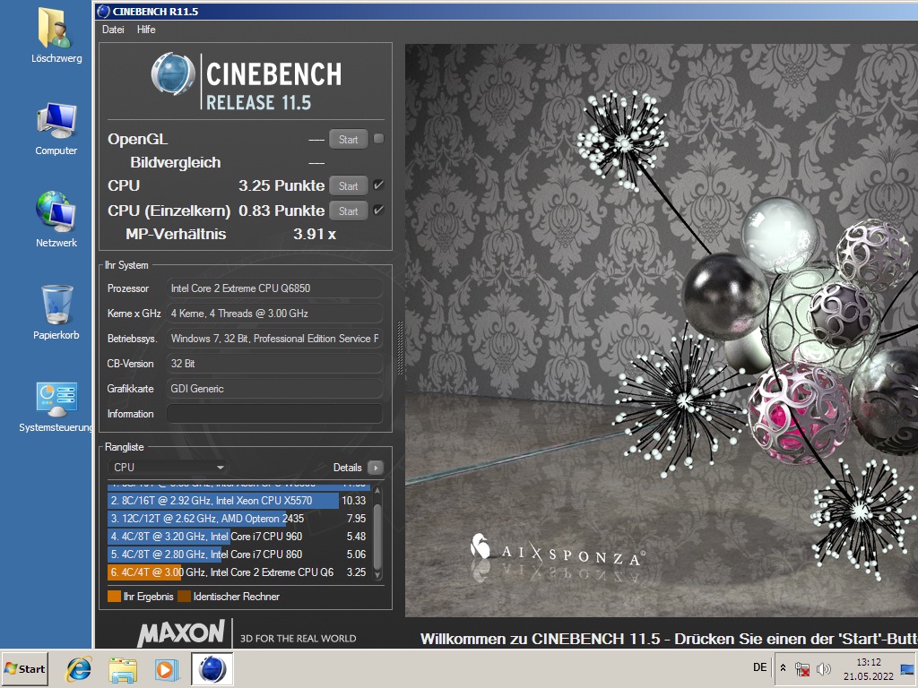This screenshot has height=688, width=918.
Task: Click the MAXON logo
Action: coord(181,633)
